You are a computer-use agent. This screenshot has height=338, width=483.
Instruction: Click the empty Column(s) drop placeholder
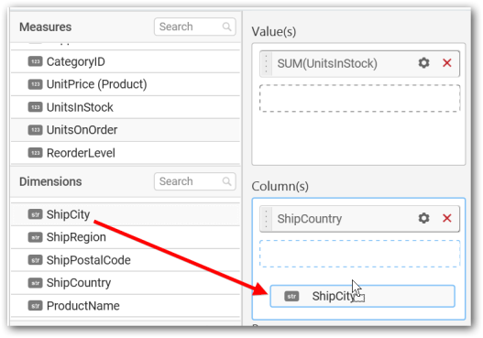(359, 254)
